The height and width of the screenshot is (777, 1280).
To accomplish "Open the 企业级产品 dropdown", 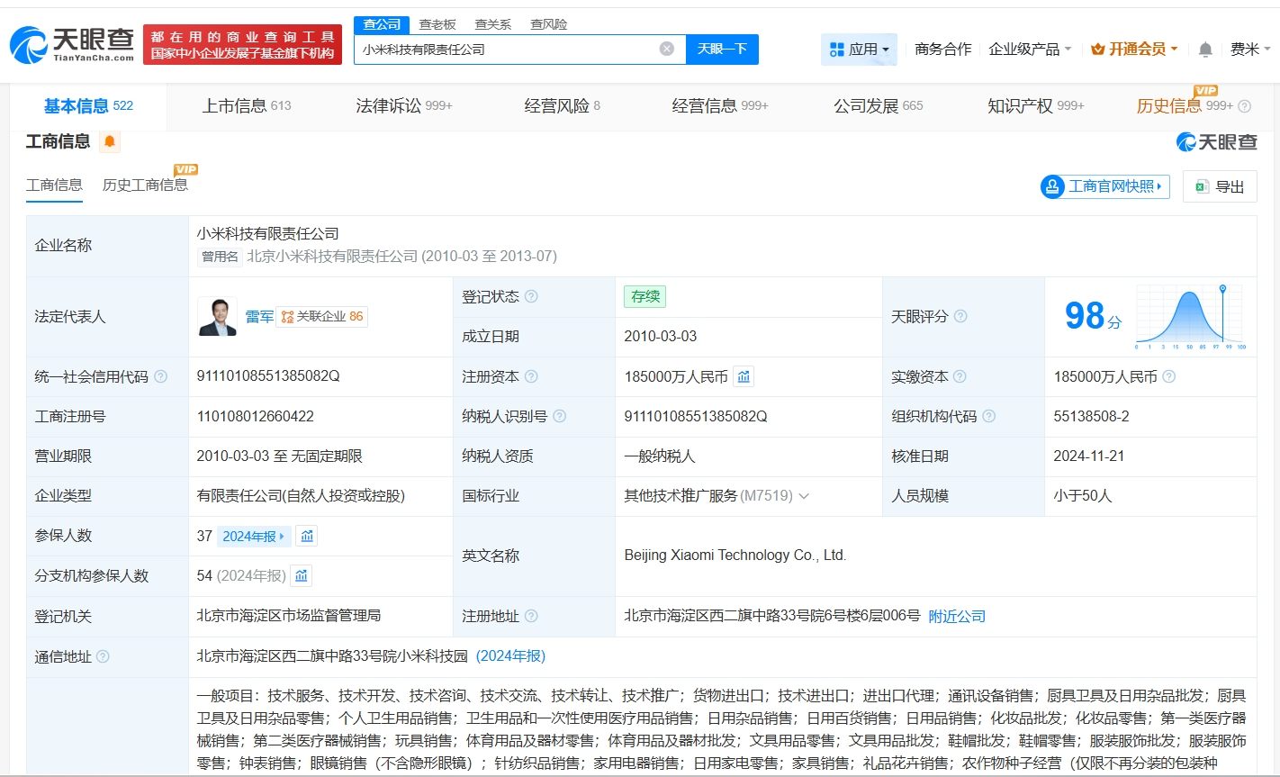I will click(x=1030, y=50).
